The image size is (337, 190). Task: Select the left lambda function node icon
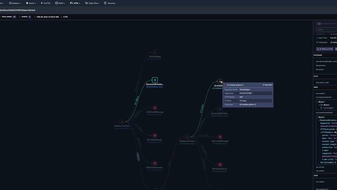pos(122,122)
